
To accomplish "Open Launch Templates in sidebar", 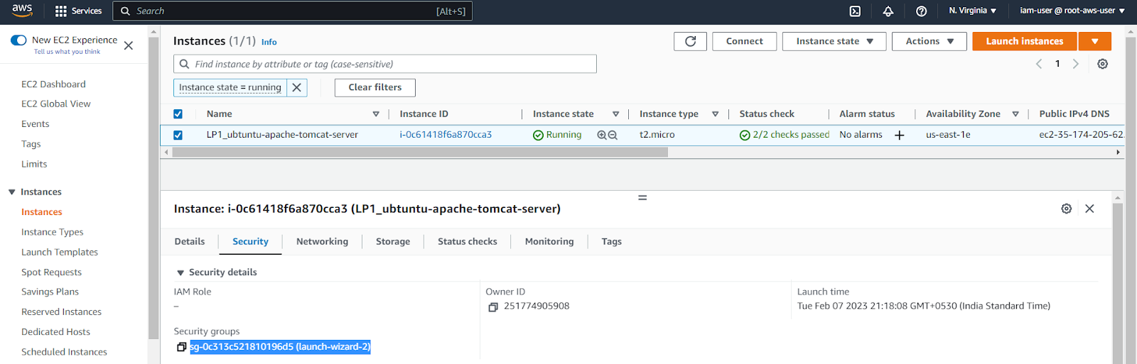I will point(60,253).
